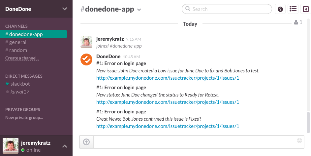Click the DoneDone team name in sidebar
The width and height of the screenshot is (311, 156).
[x=18, y=9]
